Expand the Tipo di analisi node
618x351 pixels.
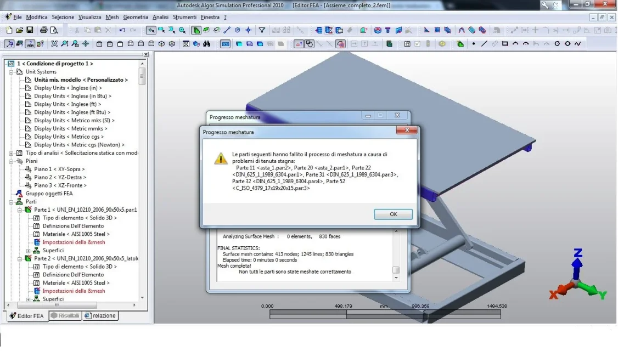[x=12, y=153]
